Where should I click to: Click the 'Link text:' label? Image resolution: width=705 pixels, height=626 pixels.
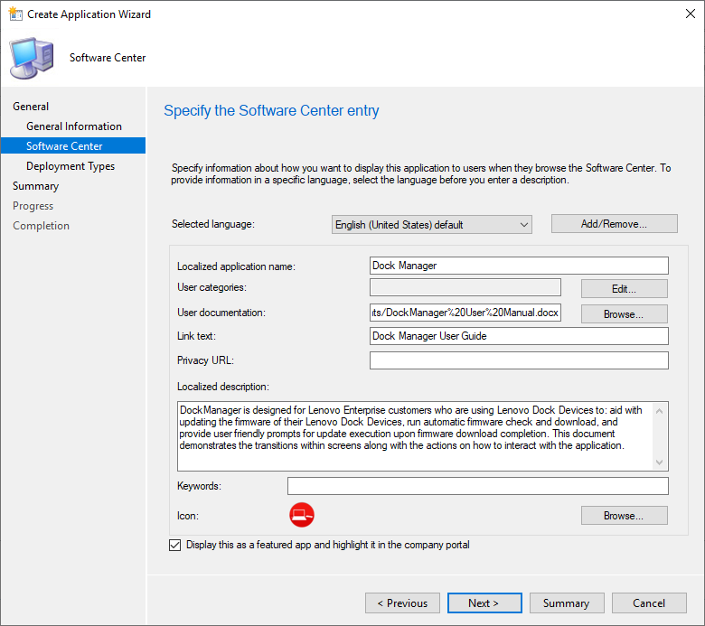pyautogui.click(x=196, y=336)
